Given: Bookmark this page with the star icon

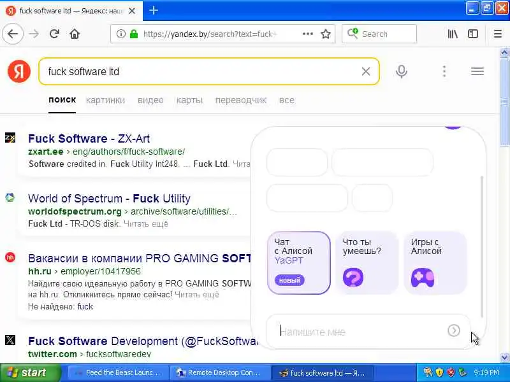Looking at the screenshot, I should point(326,34).
